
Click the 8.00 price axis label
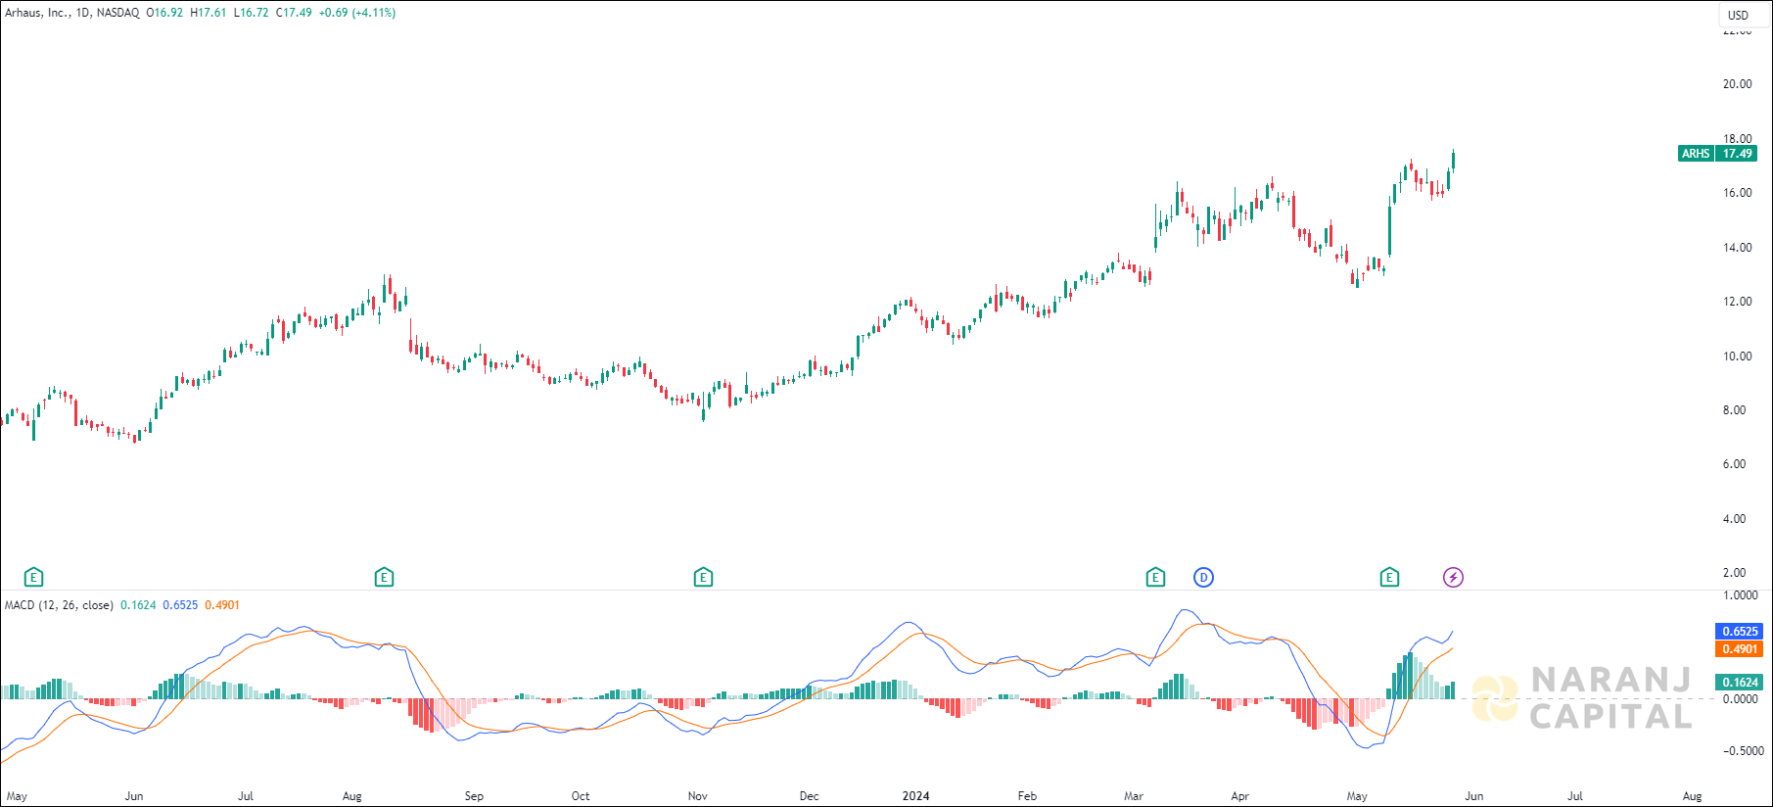click(x=1734, y=410)
